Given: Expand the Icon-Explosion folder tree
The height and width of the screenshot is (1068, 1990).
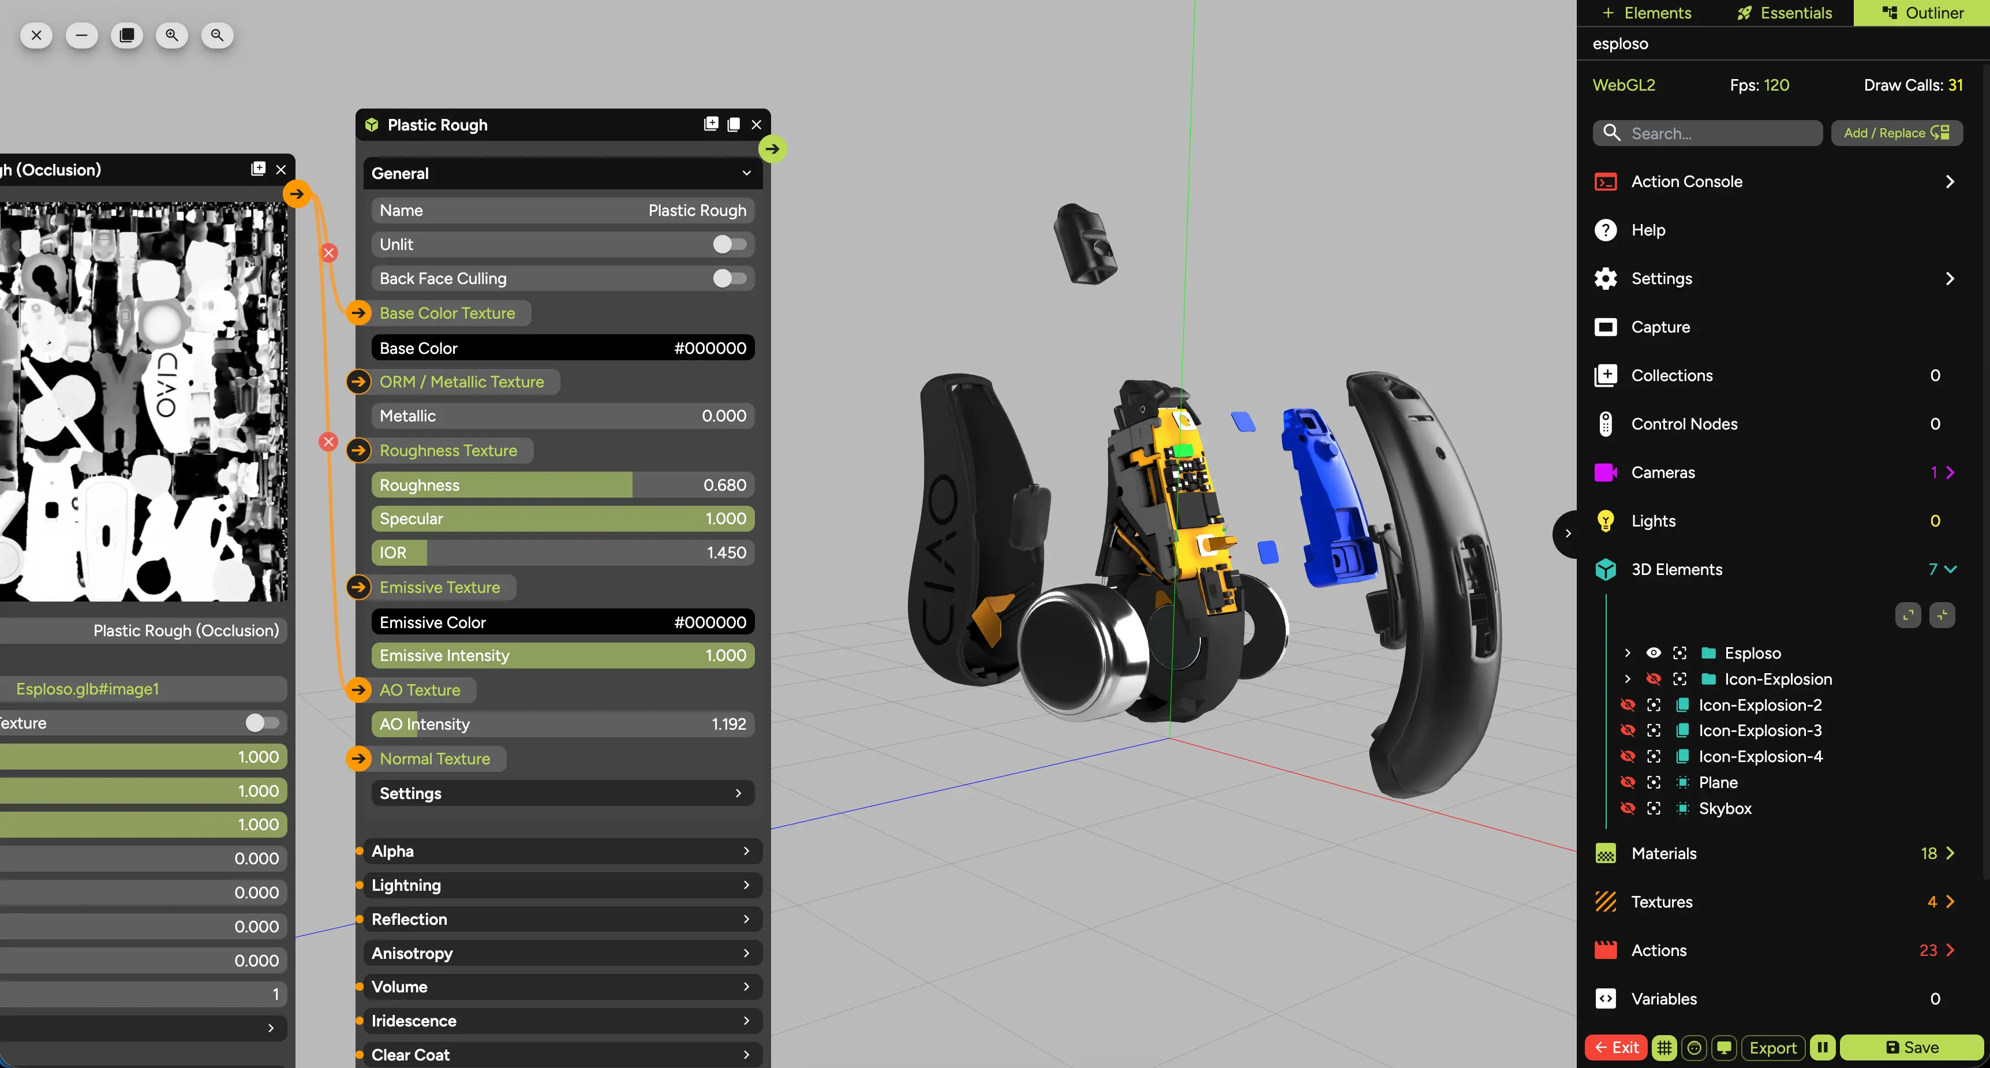Looking at the screenshot, I should click(x=1627, y=678).
